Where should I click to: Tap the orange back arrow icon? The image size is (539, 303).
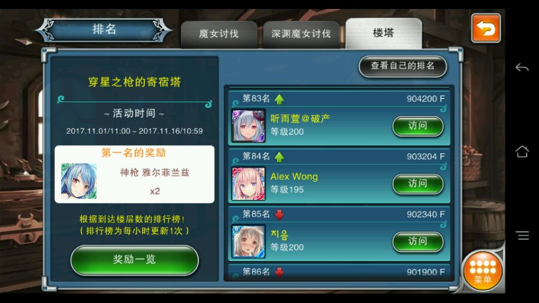485,28
